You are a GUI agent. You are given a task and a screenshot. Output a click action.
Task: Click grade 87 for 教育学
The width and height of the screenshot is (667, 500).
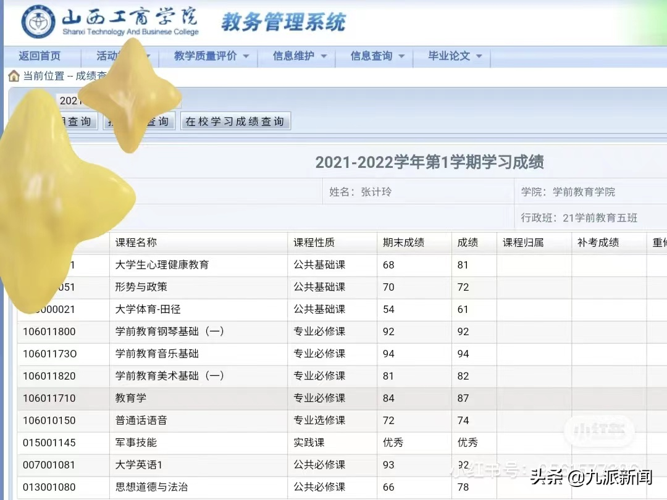[x=463, y=398]
